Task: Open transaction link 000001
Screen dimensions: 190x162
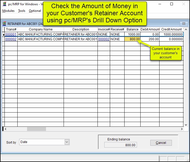Action: click(11, 34)
